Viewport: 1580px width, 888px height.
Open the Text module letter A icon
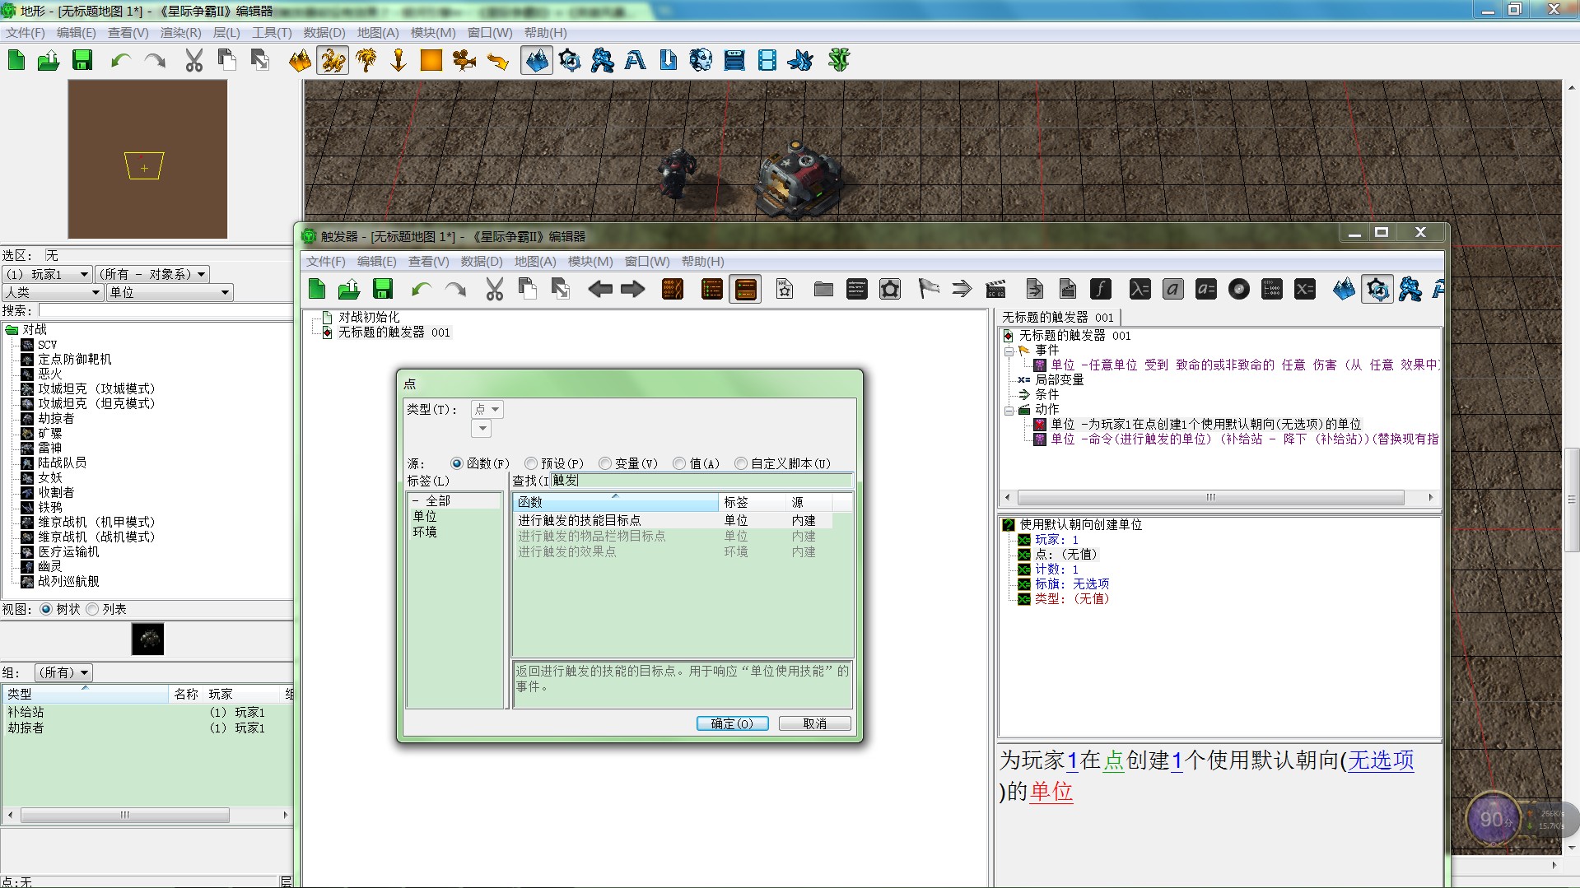[635, 60]
